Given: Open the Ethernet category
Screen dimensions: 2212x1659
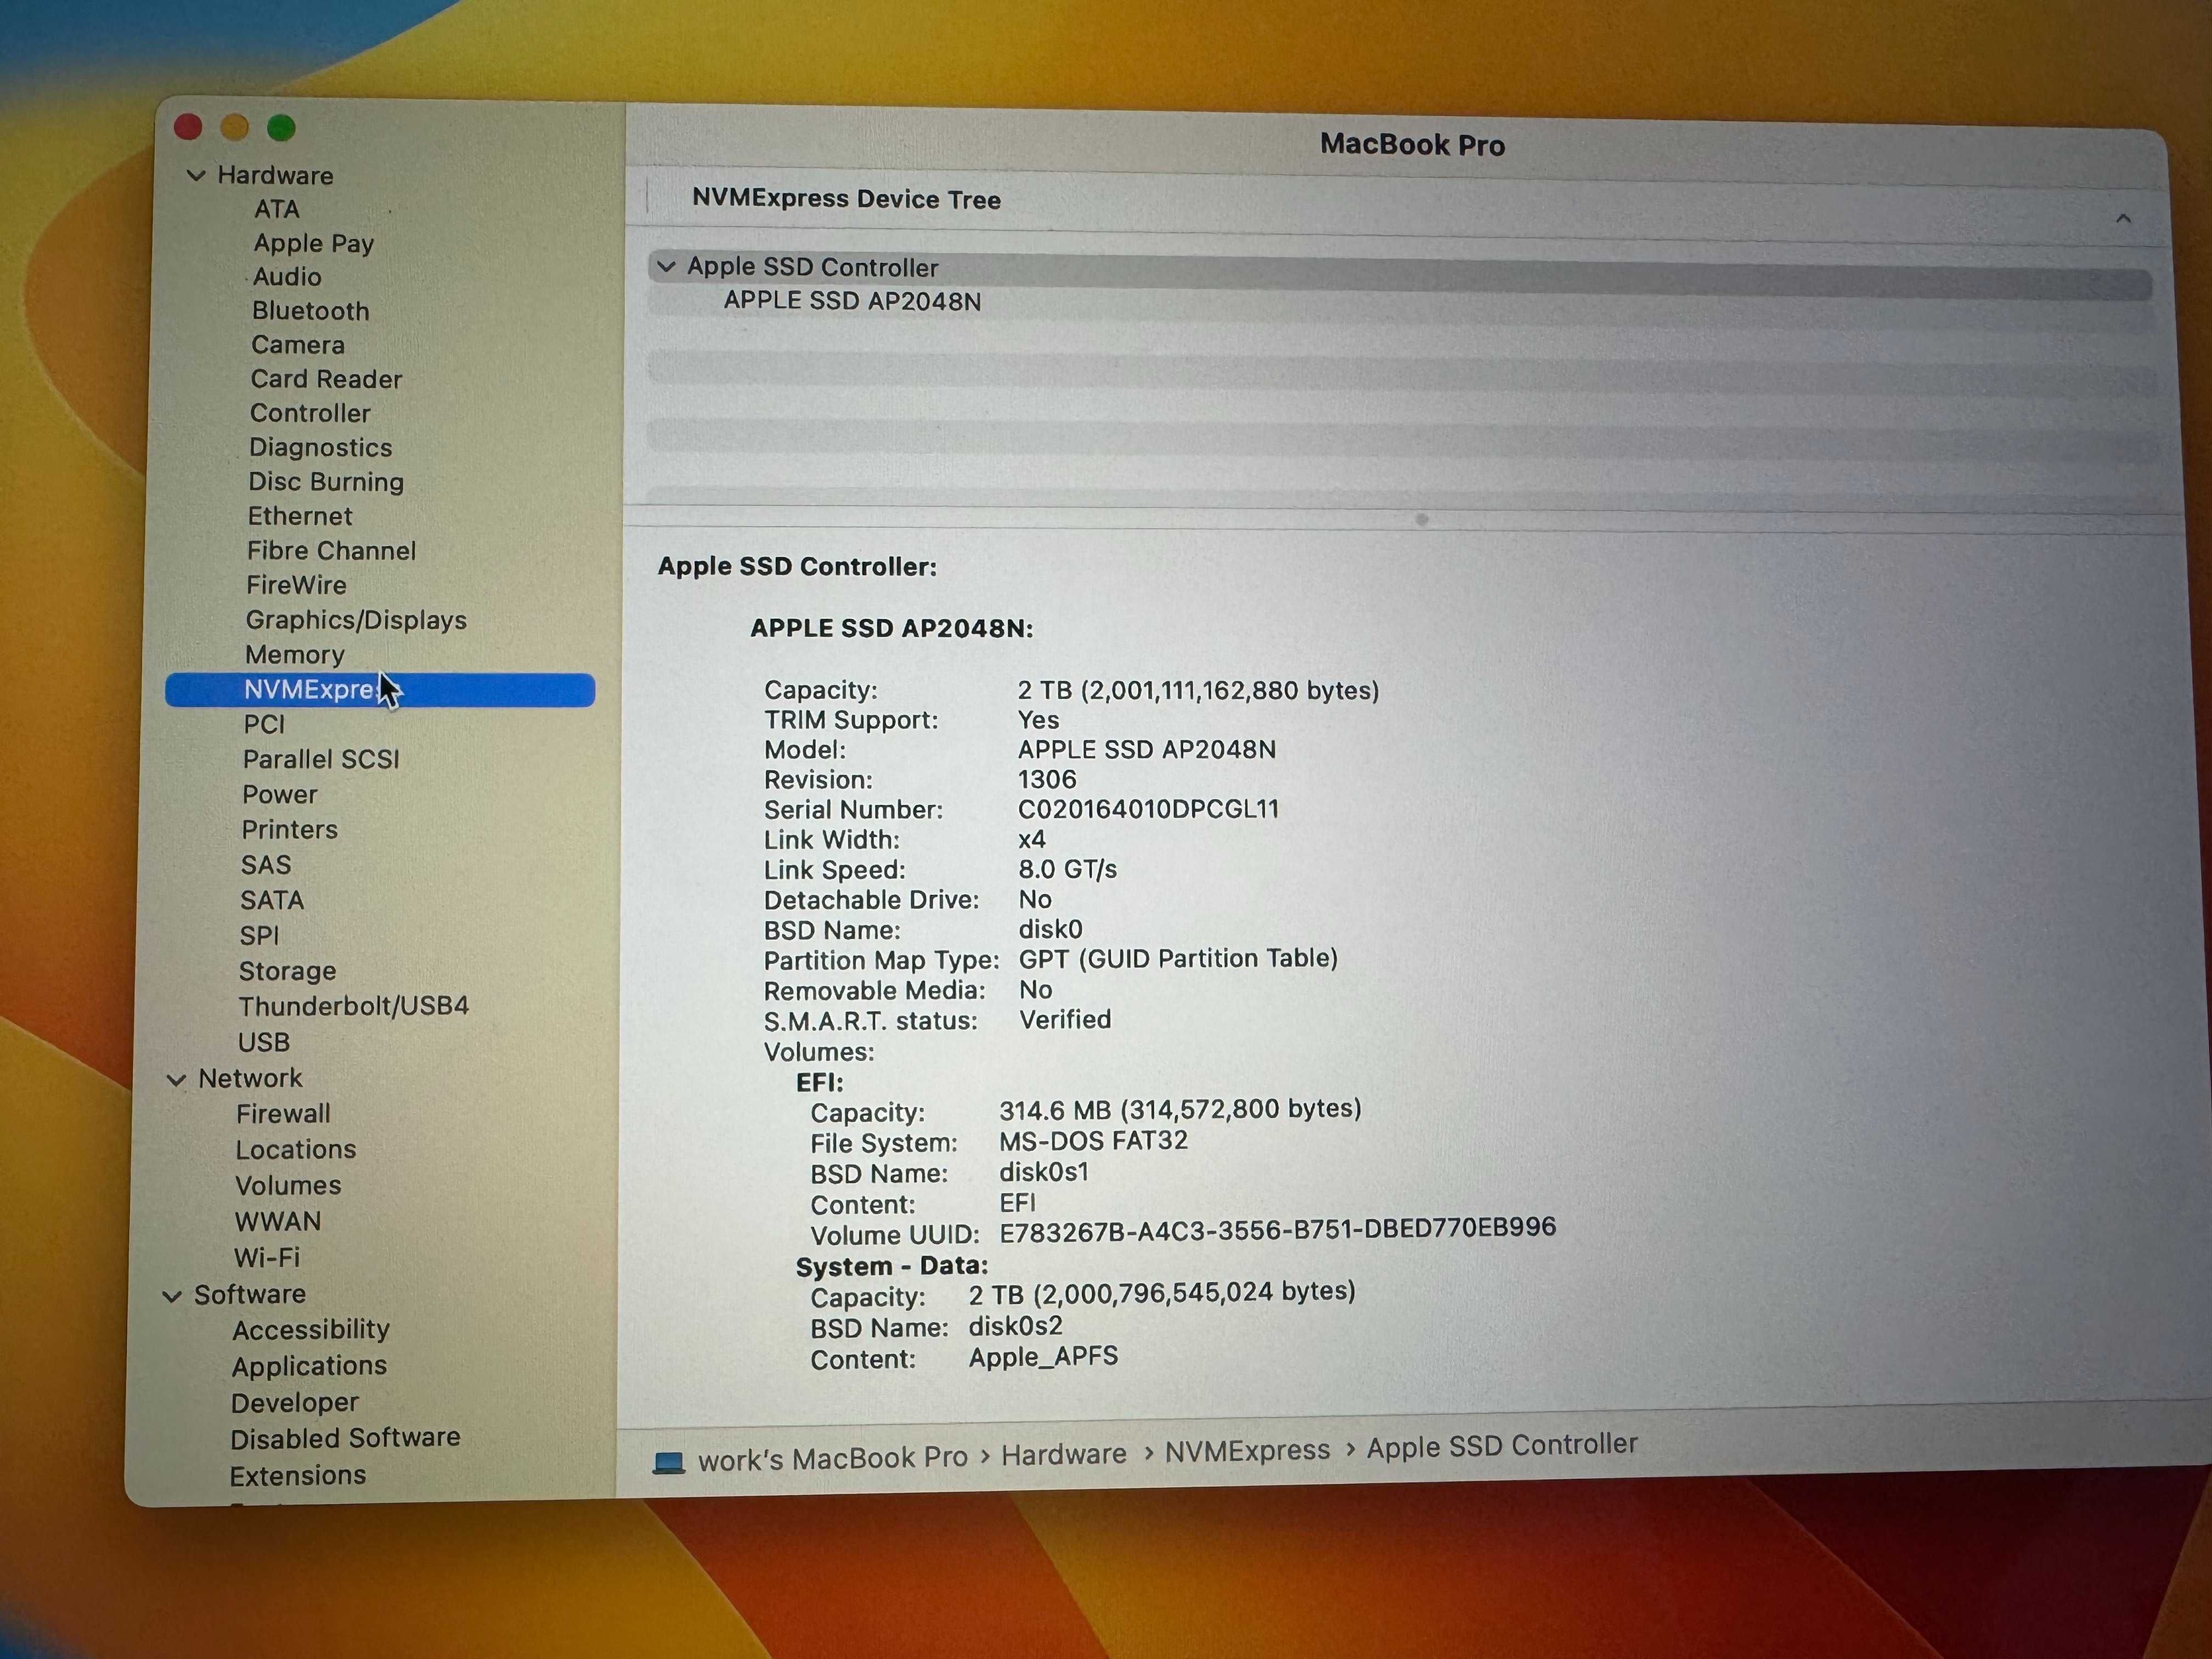Looking at the screenshot, I should click(300, 516).
